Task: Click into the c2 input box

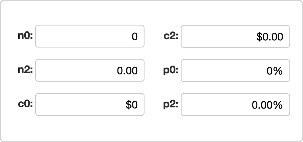Action: point(235,36)
